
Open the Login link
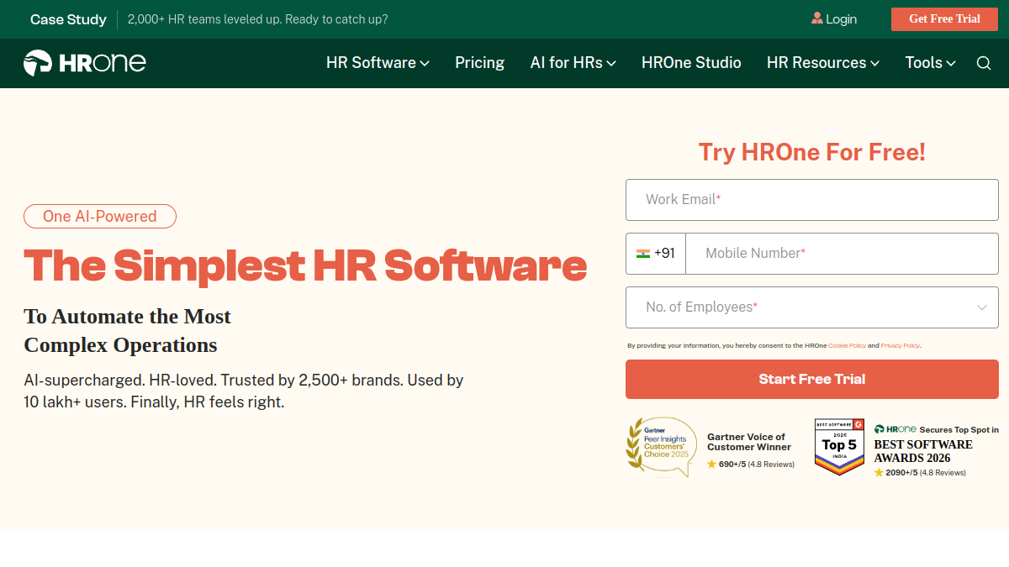coord(841,19)
